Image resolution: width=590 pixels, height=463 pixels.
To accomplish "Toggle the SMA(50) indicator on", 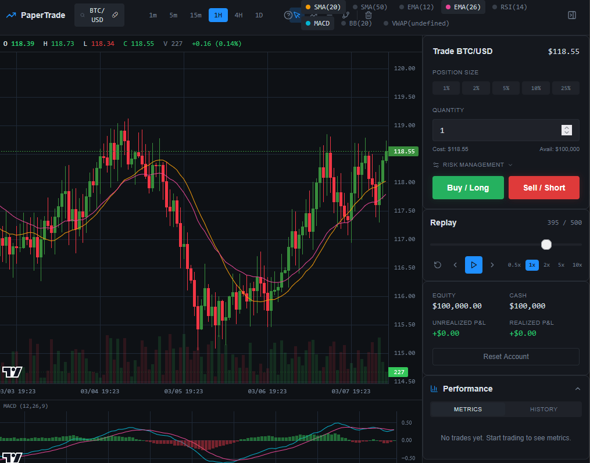I will (370, 7).
